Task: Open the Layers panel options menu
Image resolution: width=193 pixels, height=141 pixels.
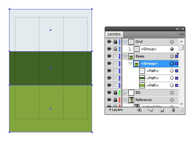Action: click(181, 34)
